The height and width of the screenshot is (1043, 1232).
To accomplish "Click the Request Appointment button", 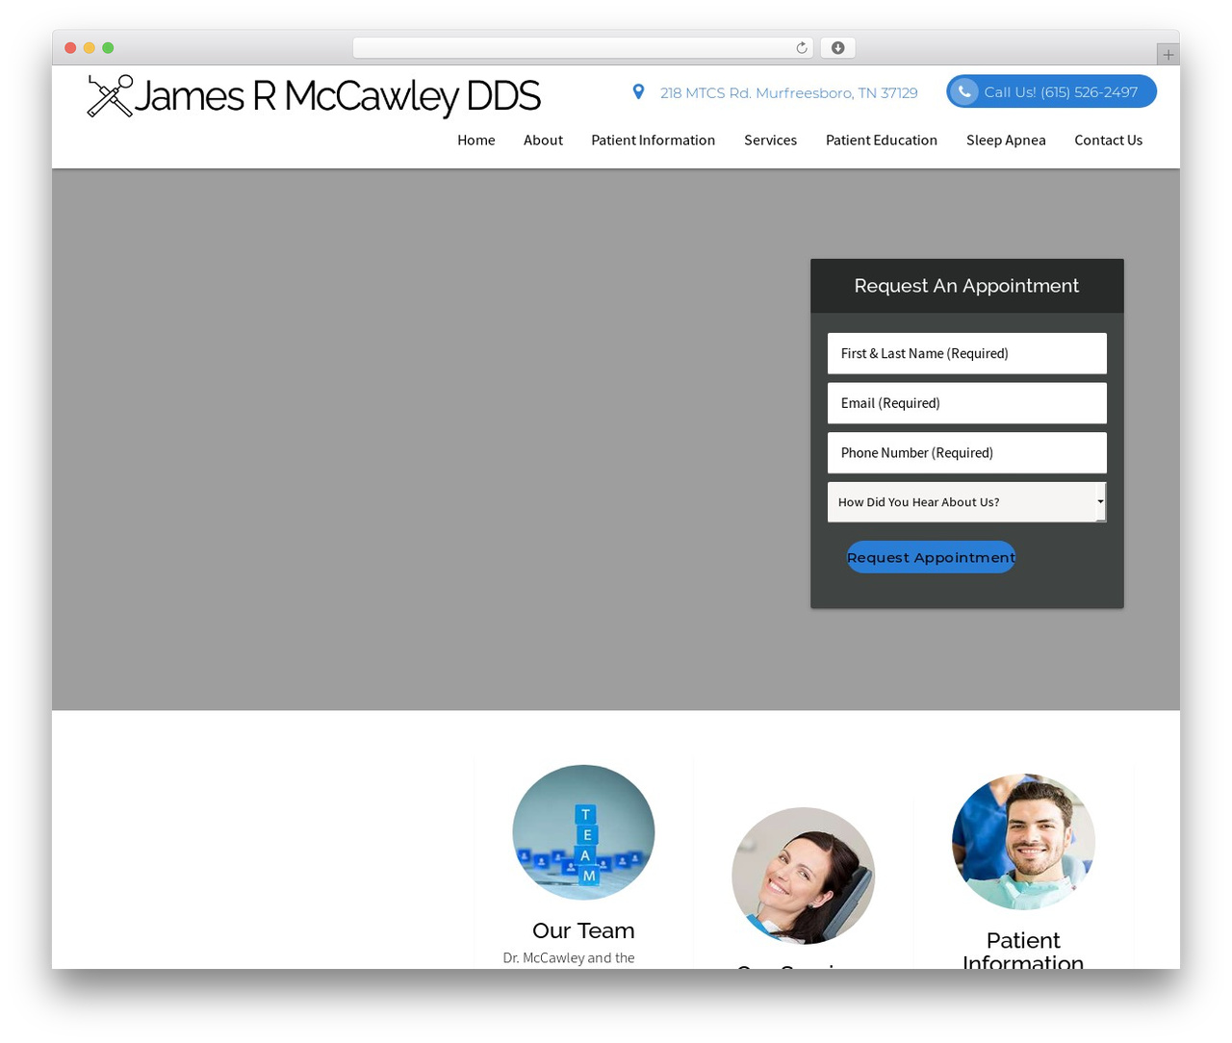I will click(x=931, y=557).
